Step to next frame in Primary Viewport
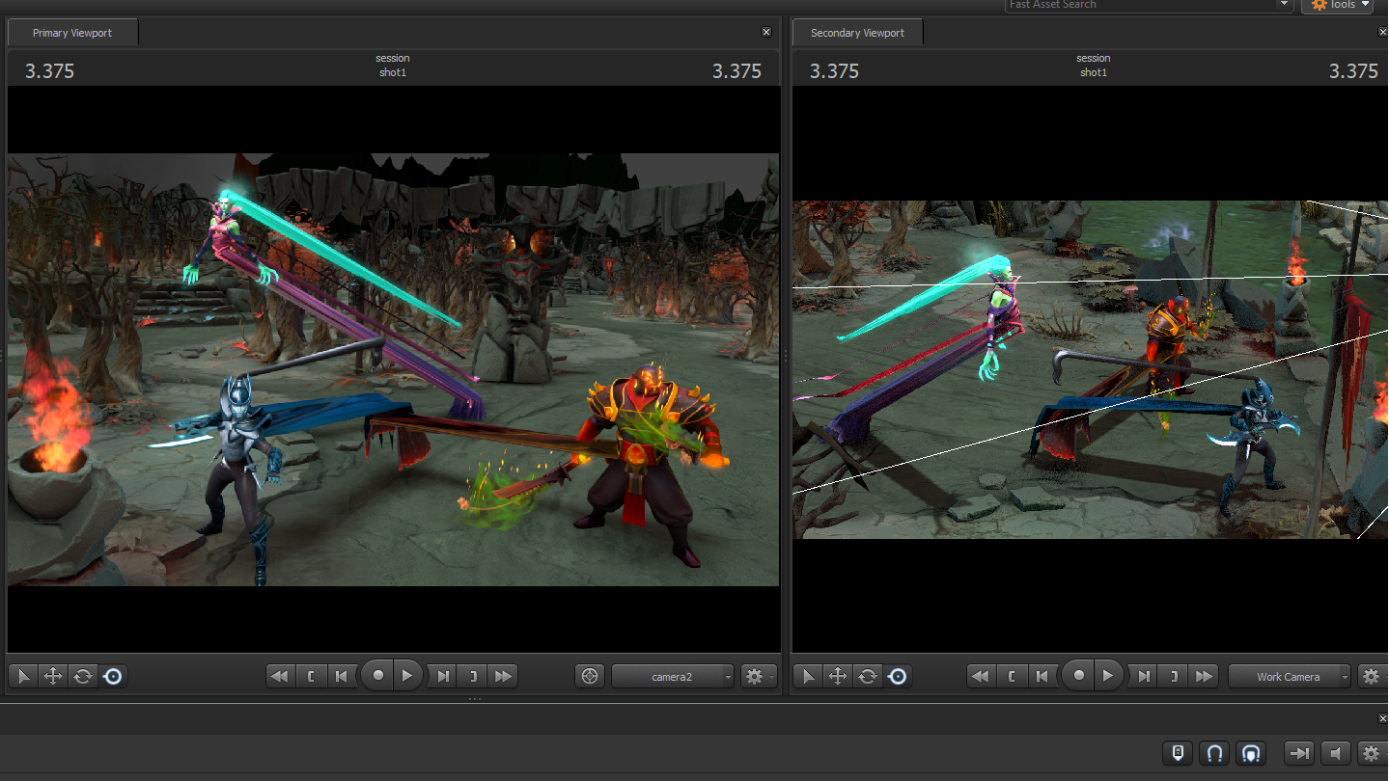This screenshot has height=781, width=1389. click(443, 676)
